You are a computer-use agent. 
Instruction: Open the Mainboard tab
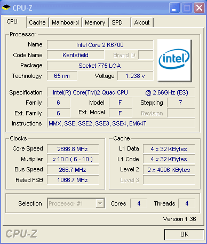click(65, 22)
